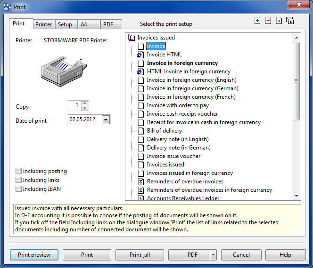The width and height of the screenshot is (313, 268).
Task: Open the A4 tab
Action: [84, 24]
